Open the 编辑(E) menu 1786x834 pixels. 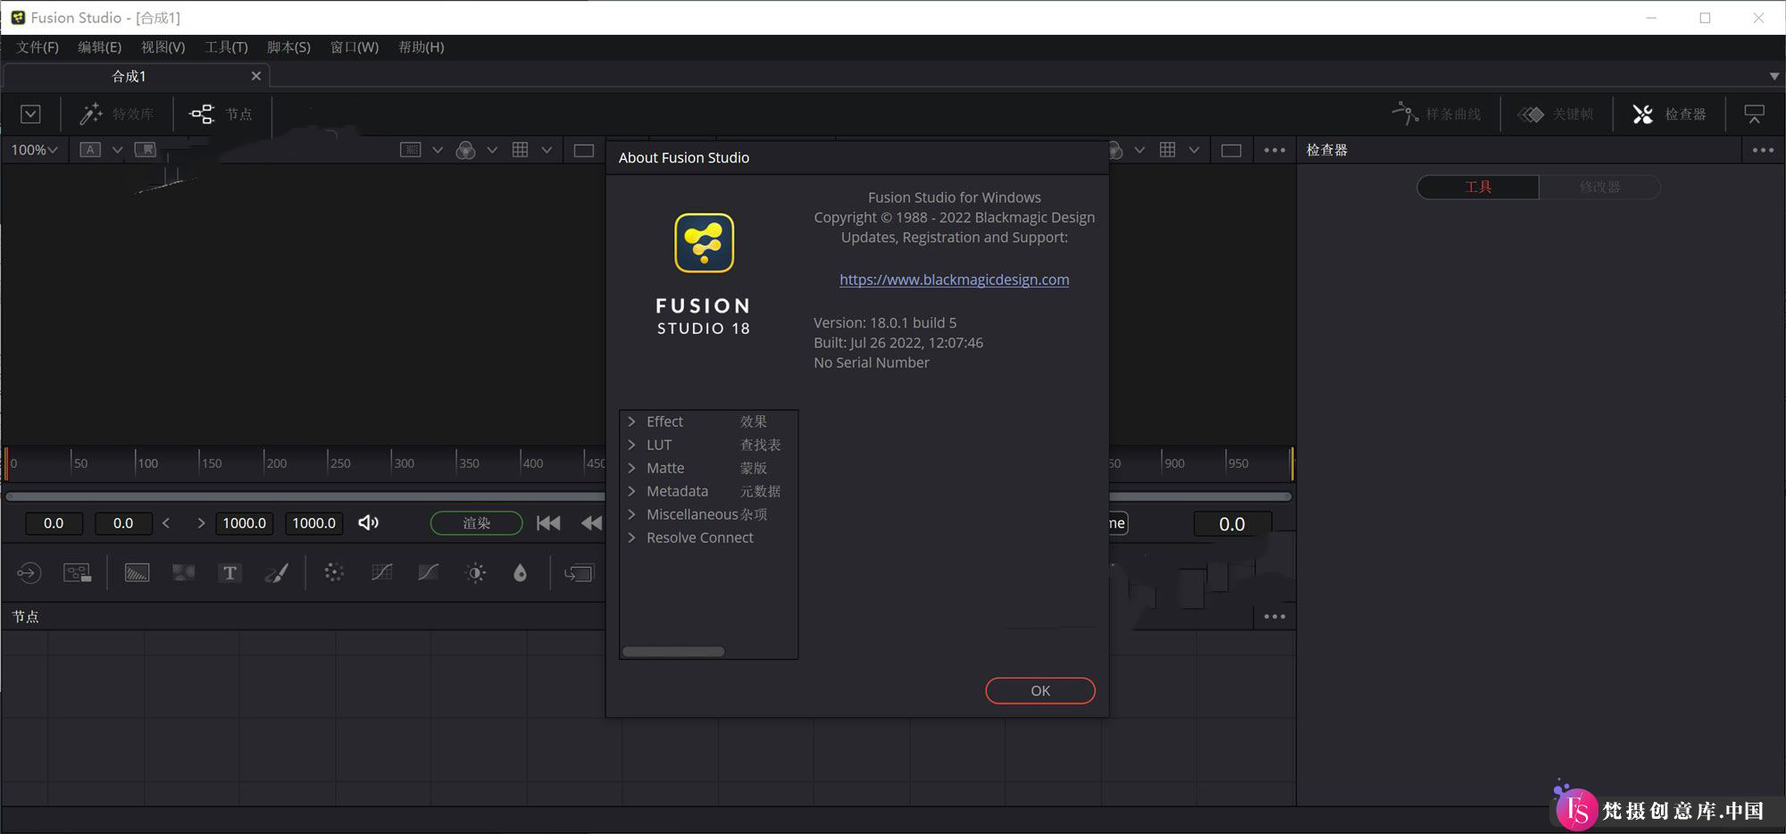coord(99,46)
